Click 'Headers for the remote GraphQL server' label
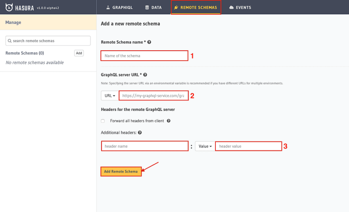Screen dimensions: 349x212 (138, 109)
